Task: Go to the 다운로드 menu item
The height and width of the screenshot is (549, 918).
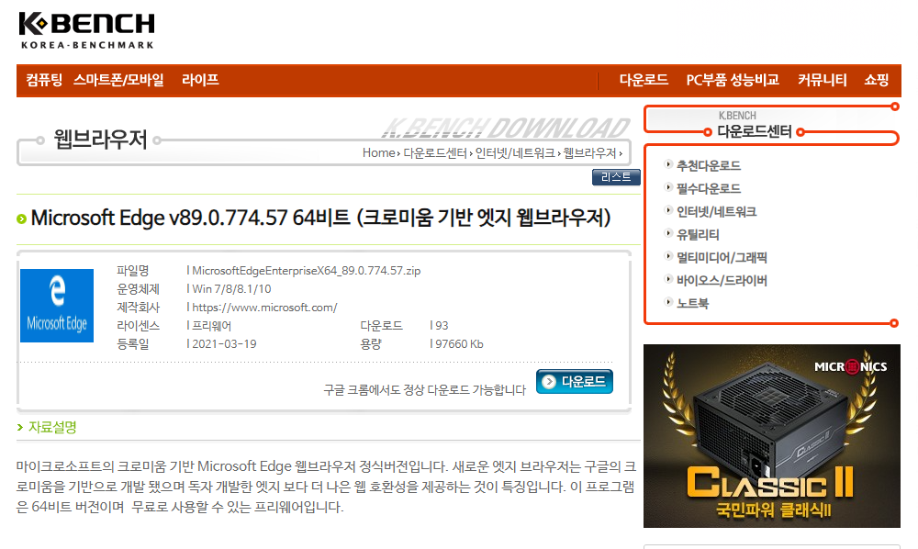Action: point(644,80)
